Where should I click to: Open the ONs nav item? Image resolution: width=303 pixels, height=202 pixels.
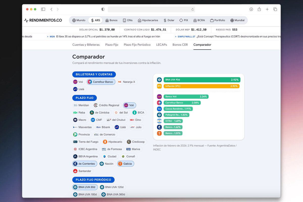128,20
